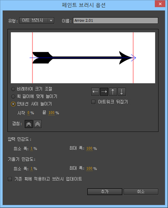
Task: Set brush direction to right arrow
Action: (x=104, y=92)
